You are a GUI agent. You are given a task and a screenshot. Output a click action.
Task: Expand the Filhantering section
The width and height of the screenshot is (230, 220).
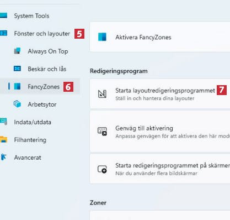point(30,140)
